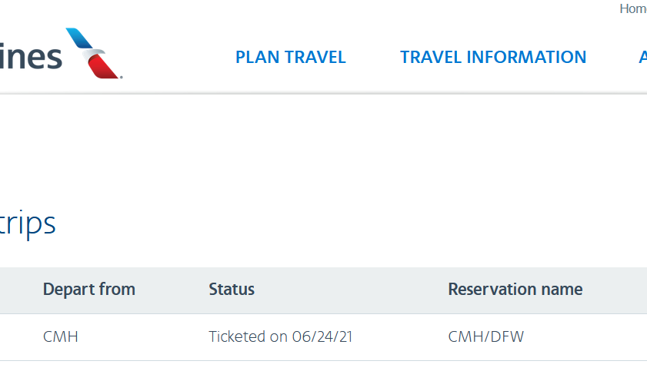Sort by the Reservation name column header
This screenshot has height=371, width=647.
pyautogui.click(x=515, y=290)
